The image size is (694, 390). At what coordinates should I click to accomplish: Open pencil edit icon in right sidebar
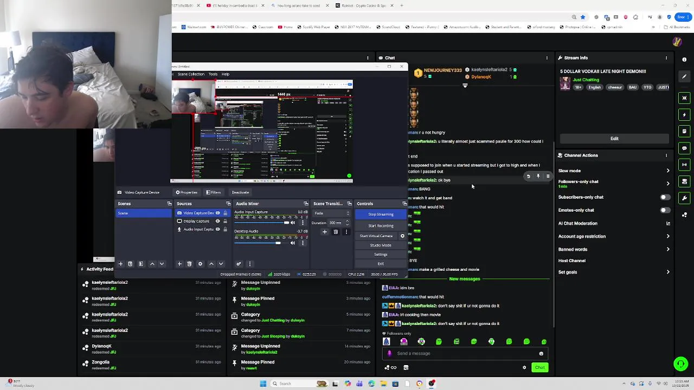pos(684,76)
